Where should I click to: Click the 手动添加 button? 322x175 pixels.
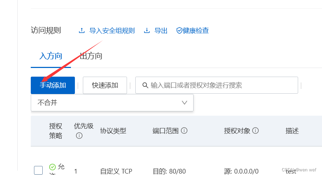coord(53,85)
